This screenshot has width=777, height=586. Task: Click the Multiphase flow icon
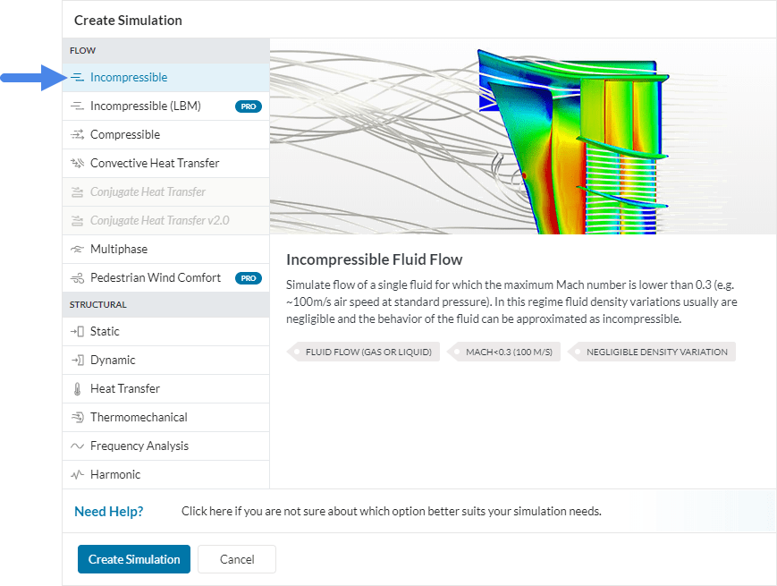(x=76, y=249)
